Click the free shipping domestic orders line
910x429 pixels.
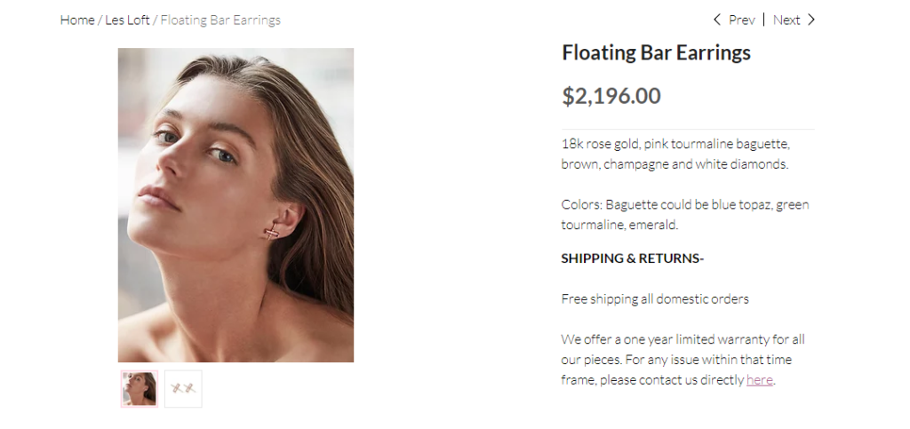tap(655, 298)
